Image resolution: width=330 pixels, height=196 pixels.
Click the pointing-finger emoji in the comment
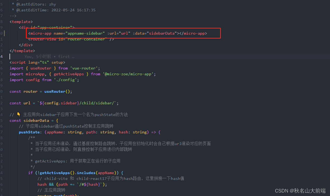pyautogui.click(x=18, y=114)
